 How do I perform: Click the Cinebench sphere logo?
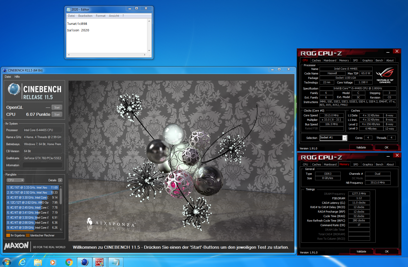pyautogui.click(x=14, y=89)
